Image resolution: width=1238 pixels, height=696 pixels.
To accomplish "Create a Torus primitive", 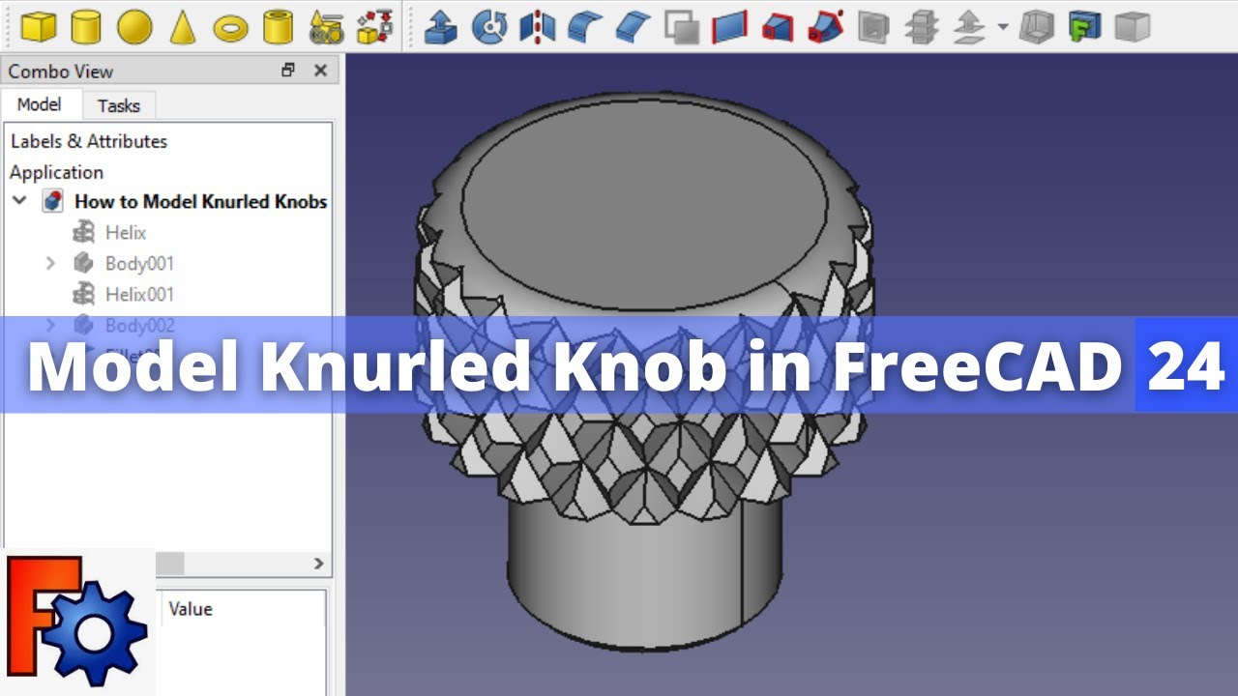I will 230,28.
